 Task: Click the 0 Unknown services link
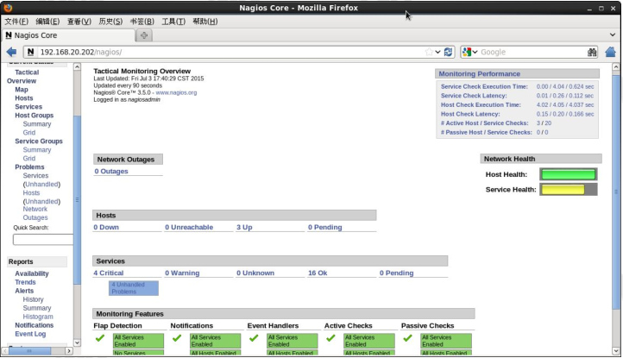pos(255,273)
